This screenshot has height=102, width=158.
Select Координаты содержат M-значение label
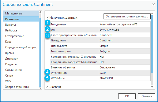74,62
